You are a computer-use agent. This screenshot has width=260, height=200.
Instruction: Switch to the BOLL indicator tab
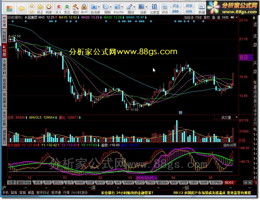(x=58, y=183)
